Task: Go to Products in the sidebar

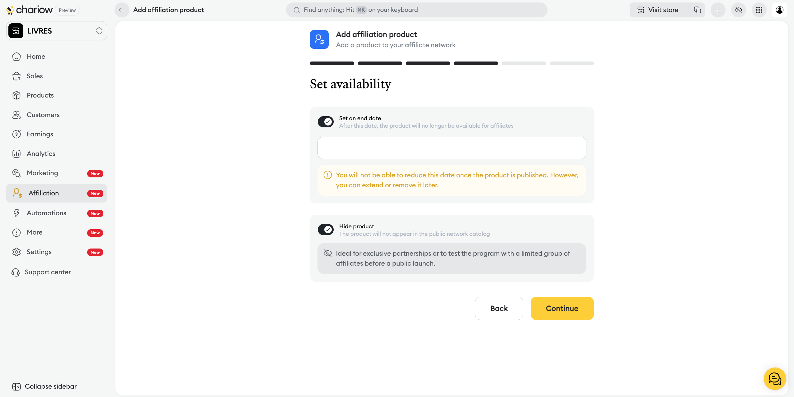Action: pyautogui.click(x=40, y=95)
